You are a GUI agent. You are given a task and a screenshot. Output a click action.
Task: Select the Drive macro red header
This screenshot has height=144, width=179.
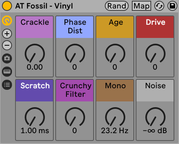[x=155, y=27]
